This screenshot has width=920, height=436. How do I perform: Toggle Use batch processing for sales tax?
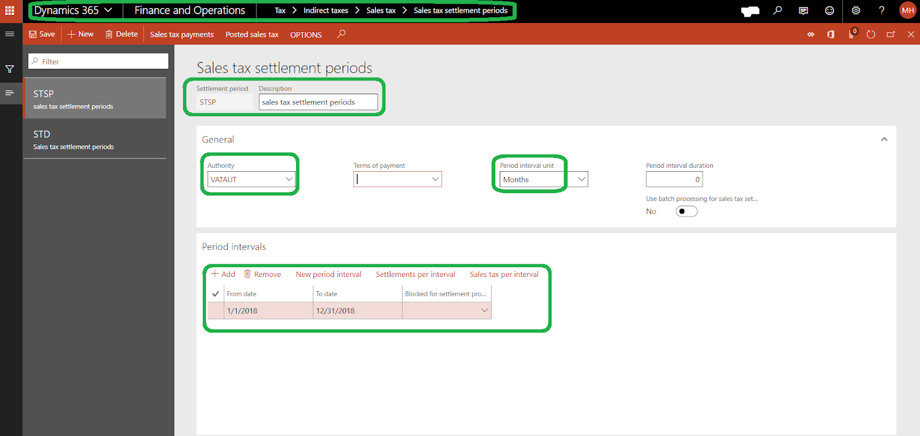coord(687,211)
